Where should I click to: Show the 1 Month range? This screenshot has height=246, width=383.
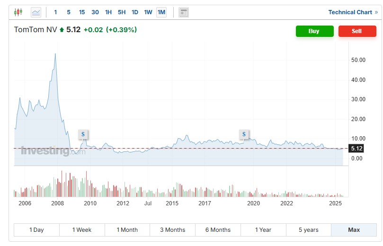point(127,230)
